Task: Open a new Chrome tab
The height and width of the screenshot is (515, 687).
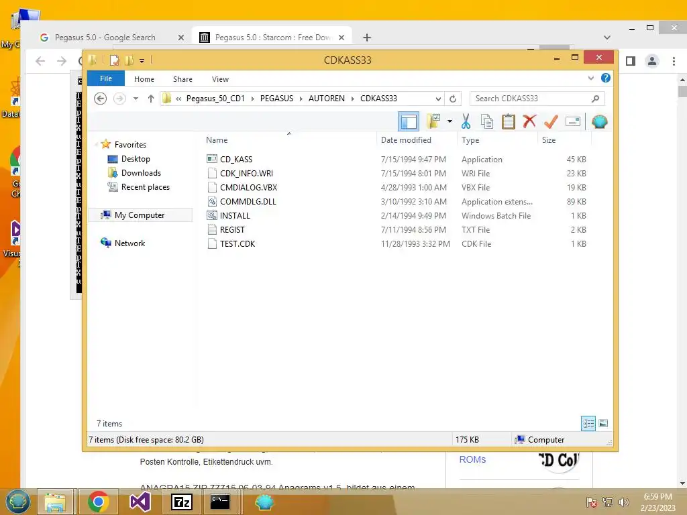Action: point(367,38)
